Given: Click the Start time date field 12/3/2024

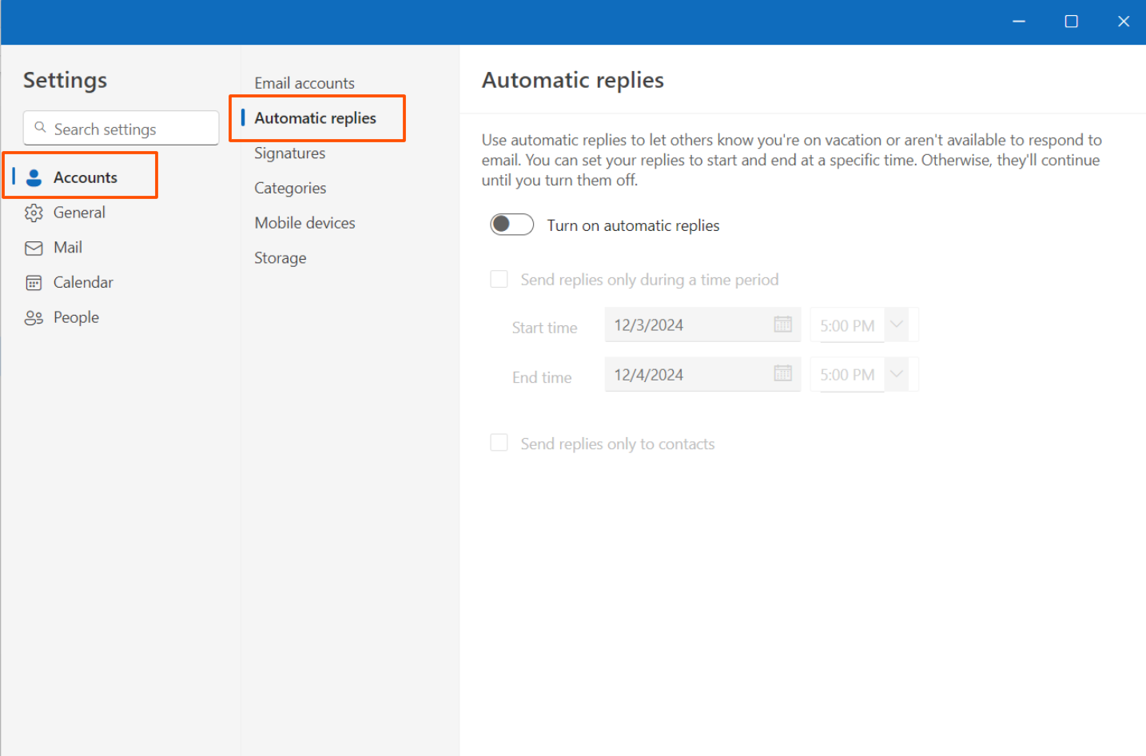Looking at the screenshot, I should point(702,324).
